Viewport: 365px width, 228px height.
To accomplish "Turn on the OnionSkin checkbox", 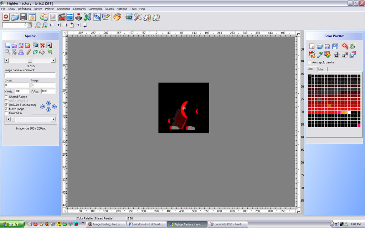I will tap(6, 113).
